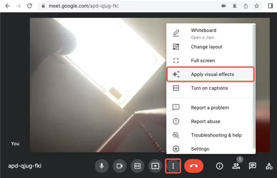Show everyone in the people panel
This screenshot has width=277, height=178.
click(236, 166)
